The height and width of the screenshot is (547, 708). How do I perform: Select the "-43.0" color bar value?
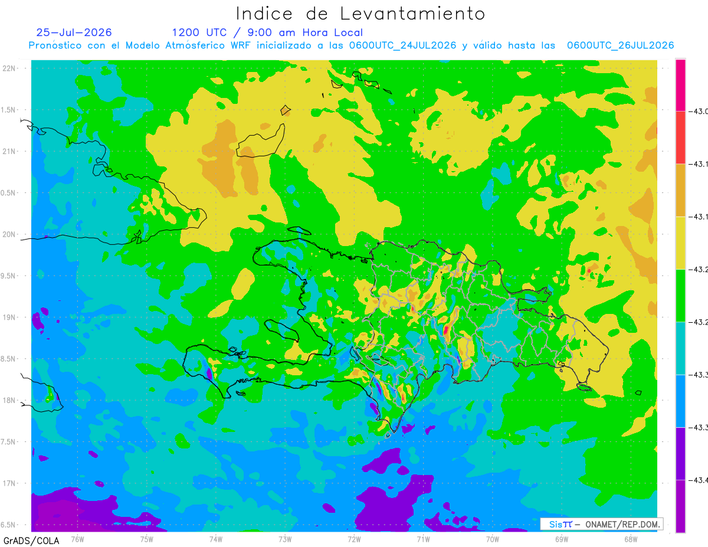(699, 112)
